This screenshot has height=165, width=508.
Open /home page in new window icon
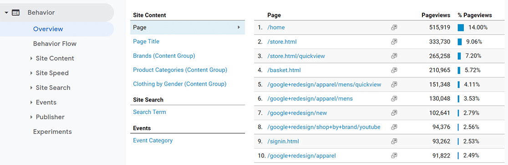(x=394, y=28)
